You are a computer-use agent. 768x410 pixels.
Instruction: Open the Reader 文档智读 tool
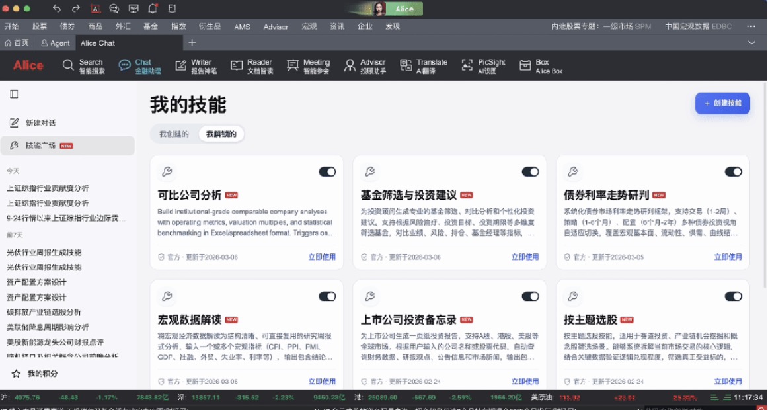coord(251,66)
